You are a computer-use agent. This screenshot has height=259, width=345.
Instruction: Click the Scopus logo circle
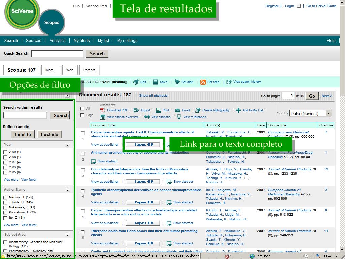tap(52, 22)
